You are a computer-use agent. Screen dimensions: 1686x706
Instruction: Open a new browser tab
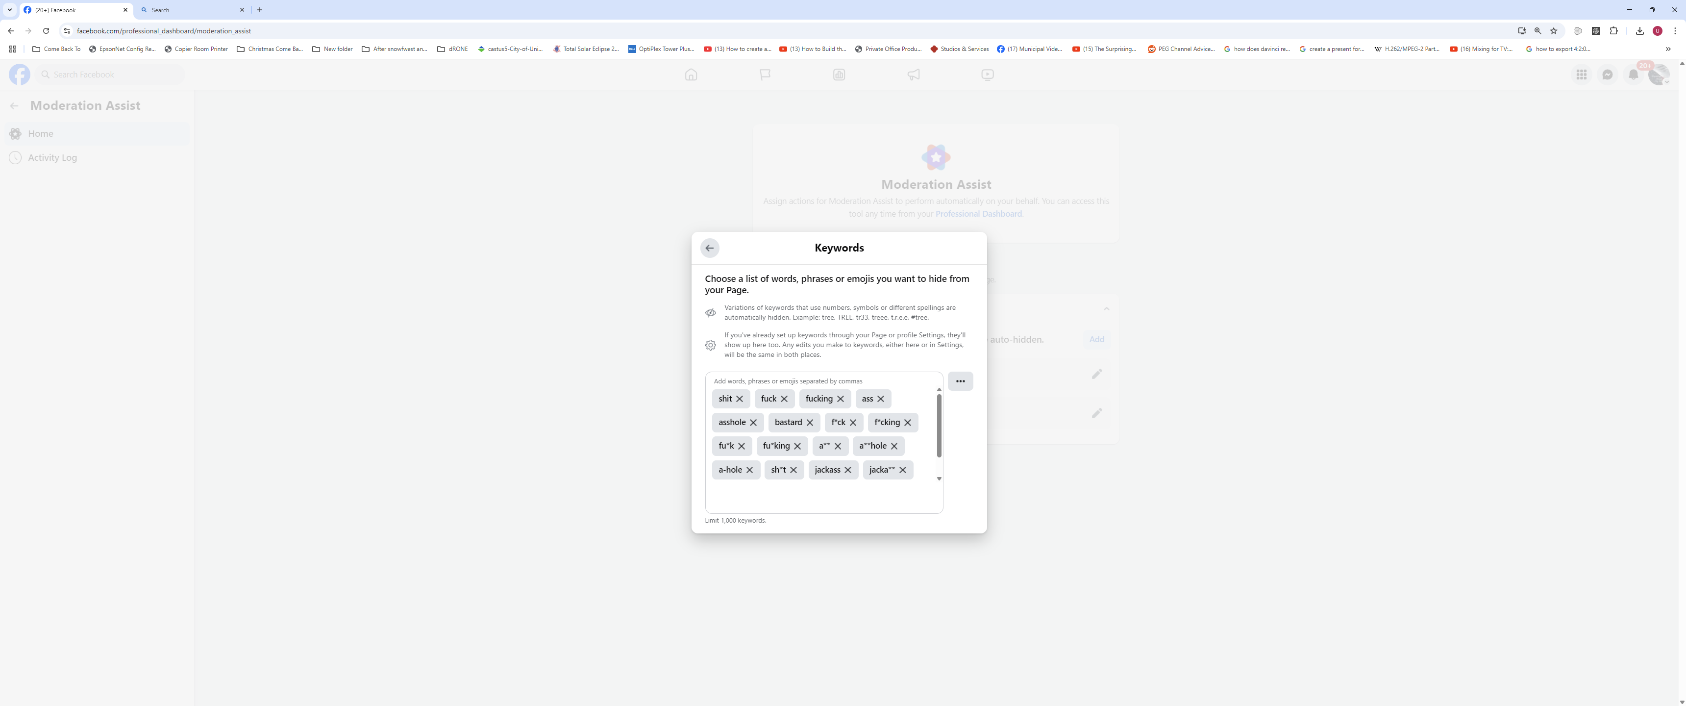(x=260, y=10)
